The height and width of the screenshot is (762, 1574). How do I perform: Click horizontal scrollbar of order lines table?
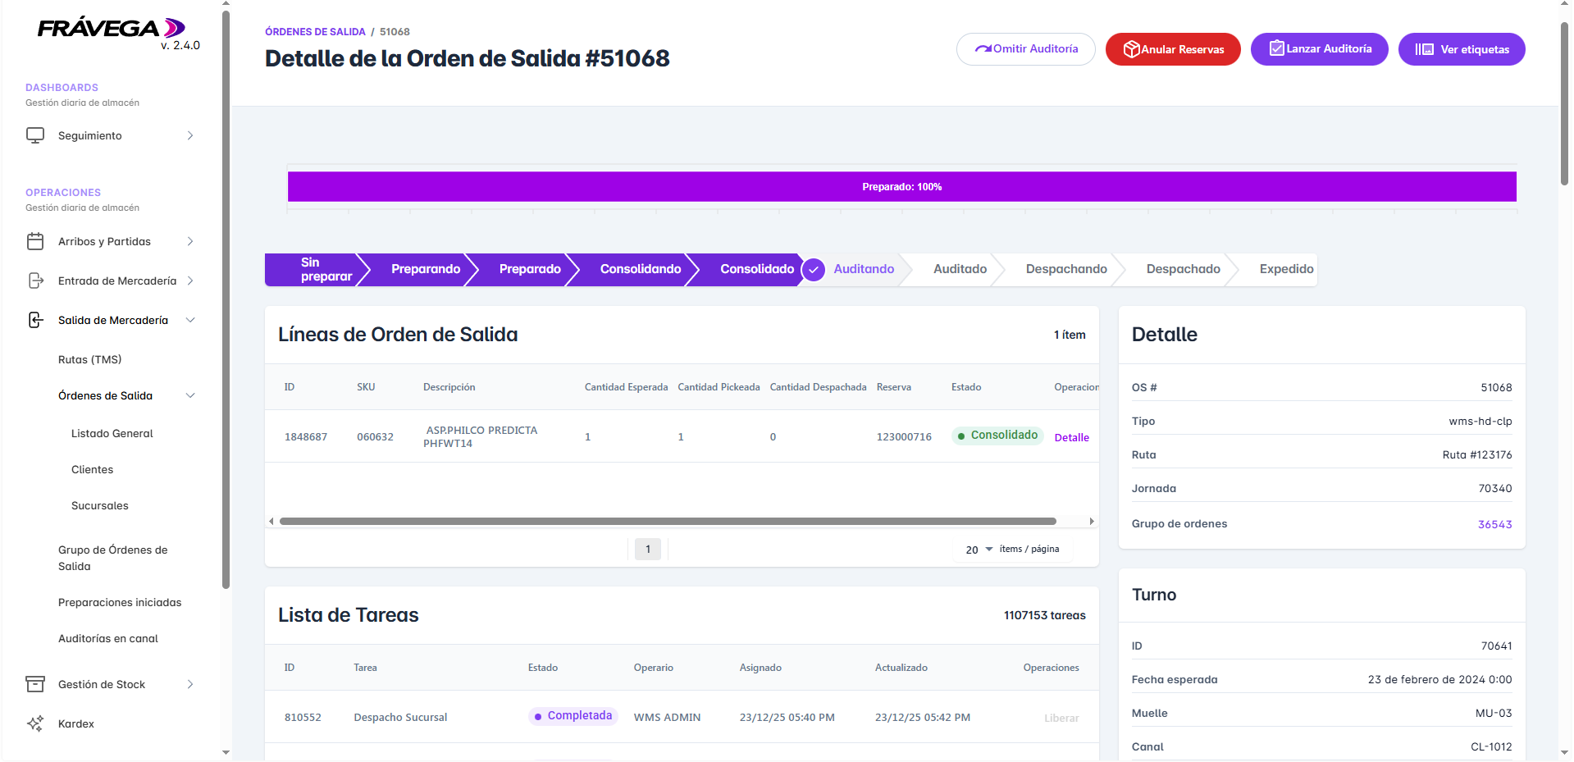(x=668, y=521)
